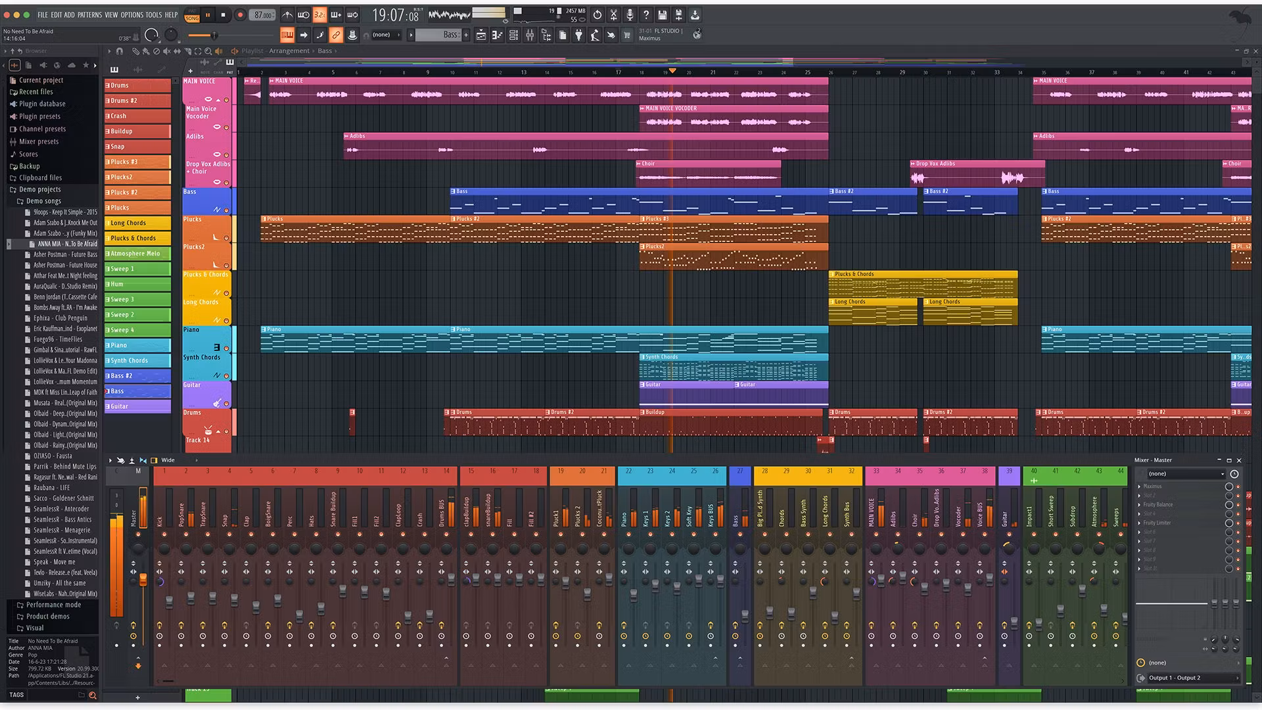The height and width of the screenshot is (710, 1262).
Task: Toggle the playlist magnet snap icon
Action: pos(120,51)
